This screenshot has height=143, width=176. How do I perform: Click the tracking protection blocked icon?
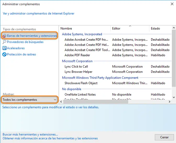[4, 54]
